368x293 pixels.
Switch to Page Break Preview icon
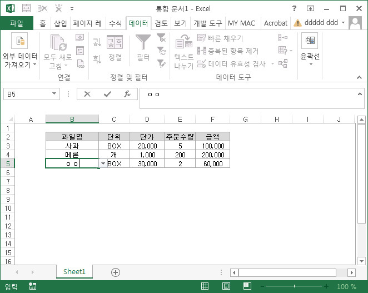[247, 286]
